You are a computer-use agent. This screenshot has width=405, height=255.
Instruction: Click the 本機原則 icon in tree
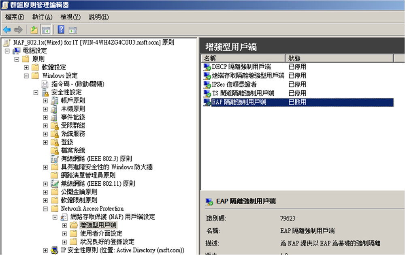tap(54, 109)
